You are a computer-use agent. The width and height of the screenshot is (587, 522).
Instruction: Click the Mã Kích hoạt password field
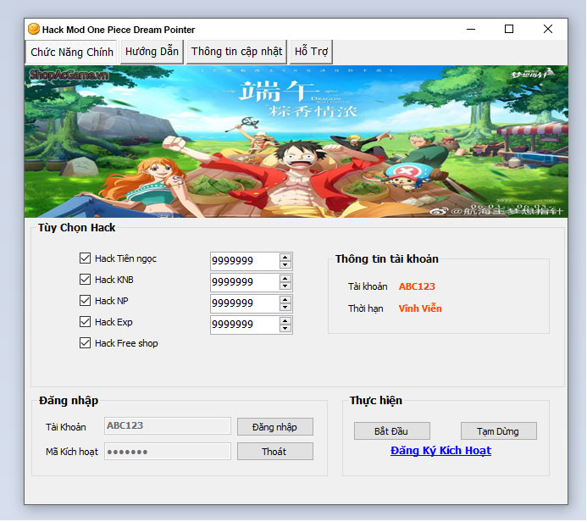[x=168, y=452]
